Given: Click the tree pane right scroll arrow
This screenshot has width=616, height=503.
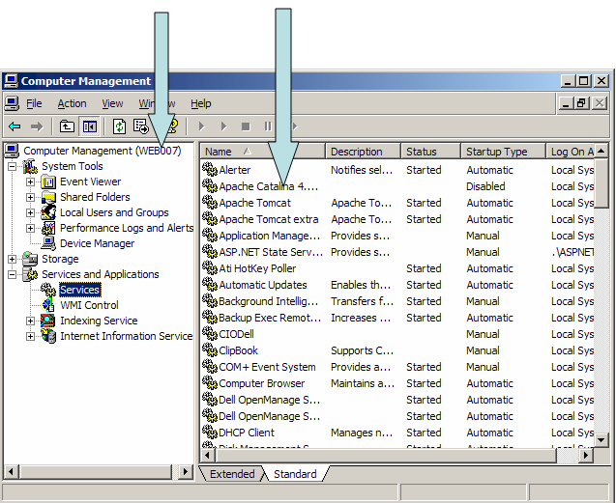Looking at the screenshot, I should [x=185, y=471].
